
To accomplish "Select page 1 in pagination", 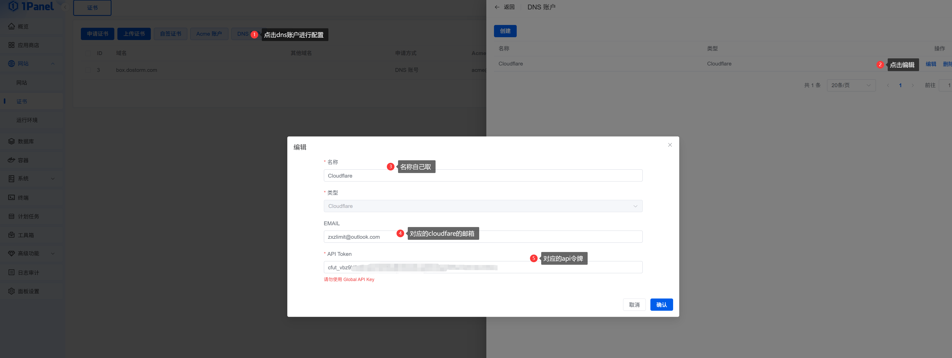I will point(900,85).
